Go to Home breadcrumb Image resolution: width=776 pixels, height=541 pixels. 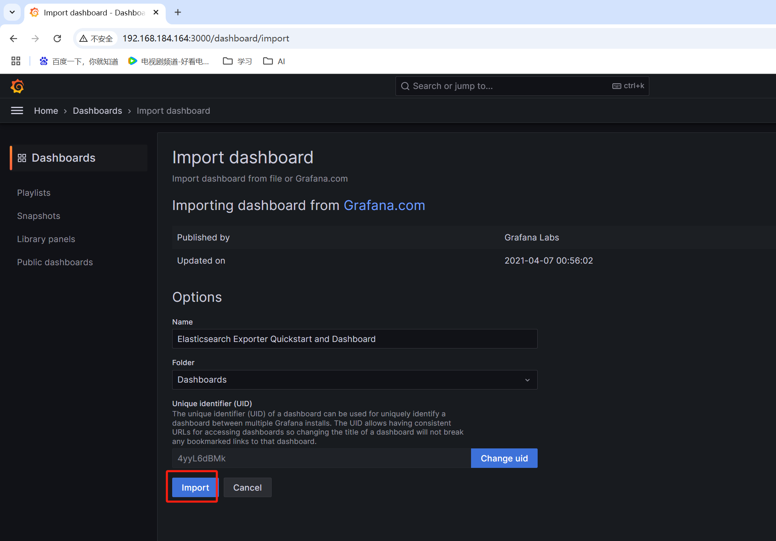pos(46,111)
